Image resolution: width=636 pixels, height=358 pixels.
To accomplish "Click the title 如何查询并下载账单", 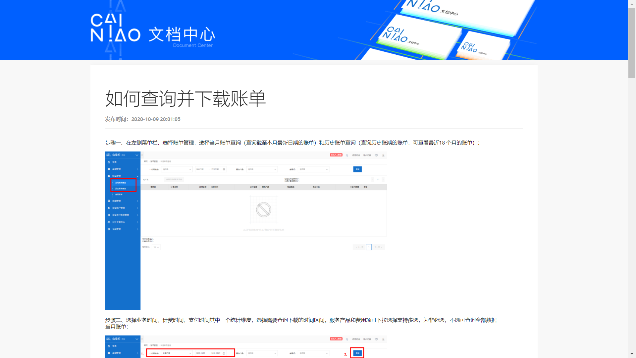I will coord(185,98).
